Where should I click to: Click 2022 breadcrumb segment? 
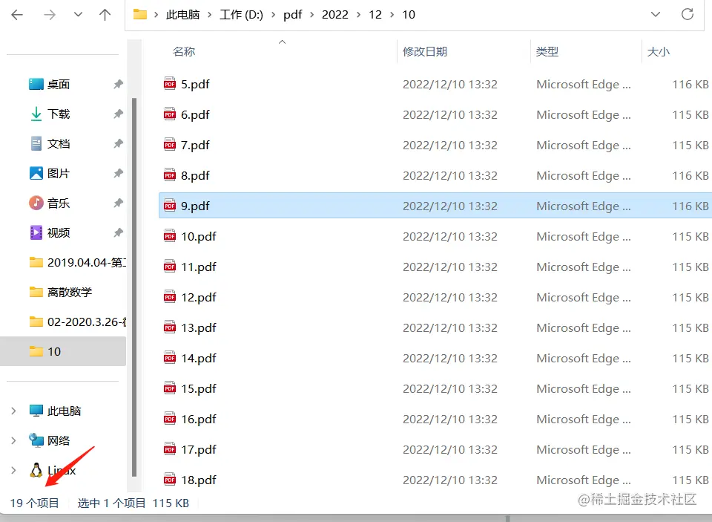click(x=335, y=15)
